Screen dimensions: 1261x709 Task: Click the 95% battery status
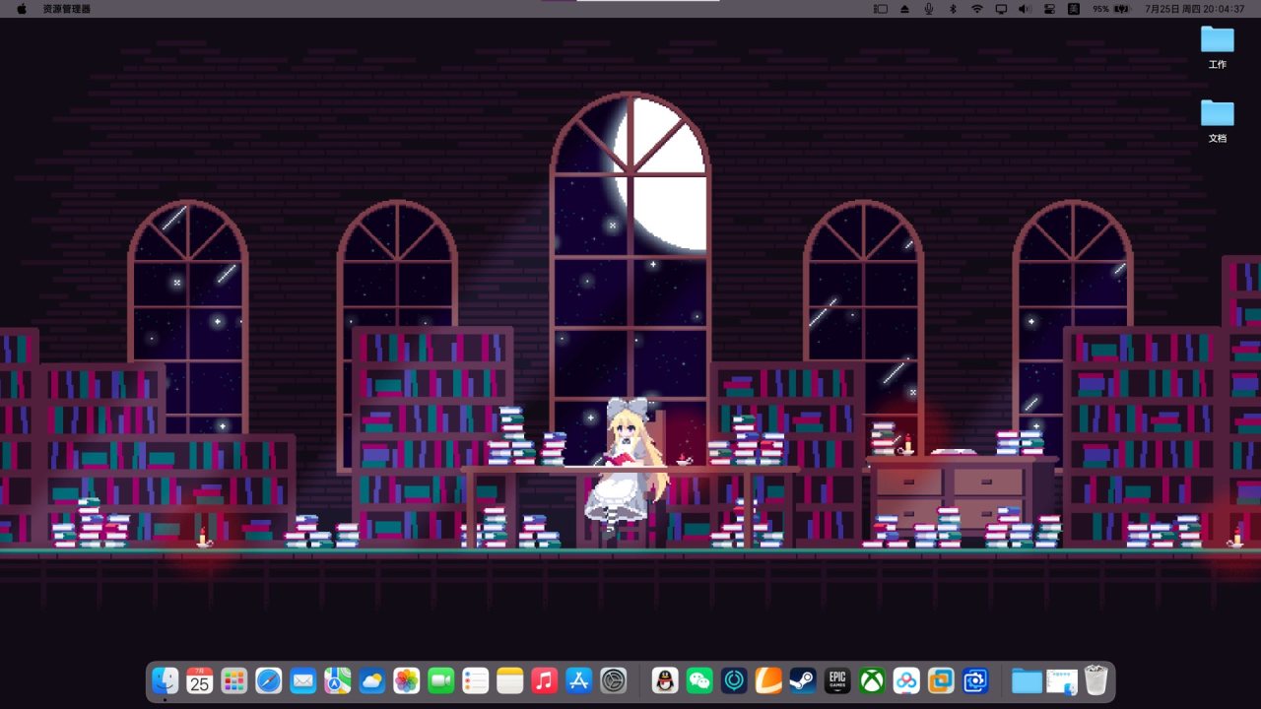pyautogui.click(x=1109, y=9)
